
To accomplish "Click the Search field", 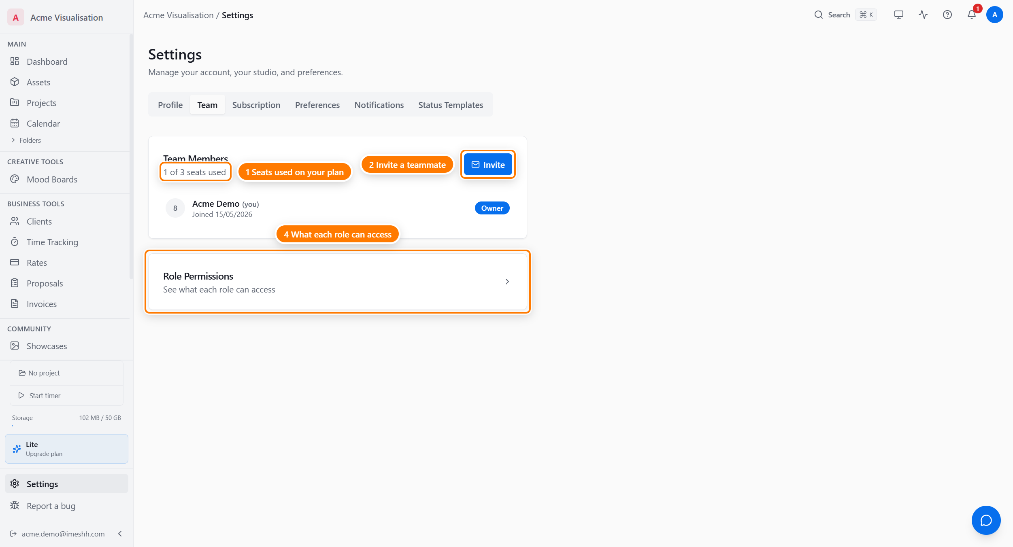I will 845,15.
